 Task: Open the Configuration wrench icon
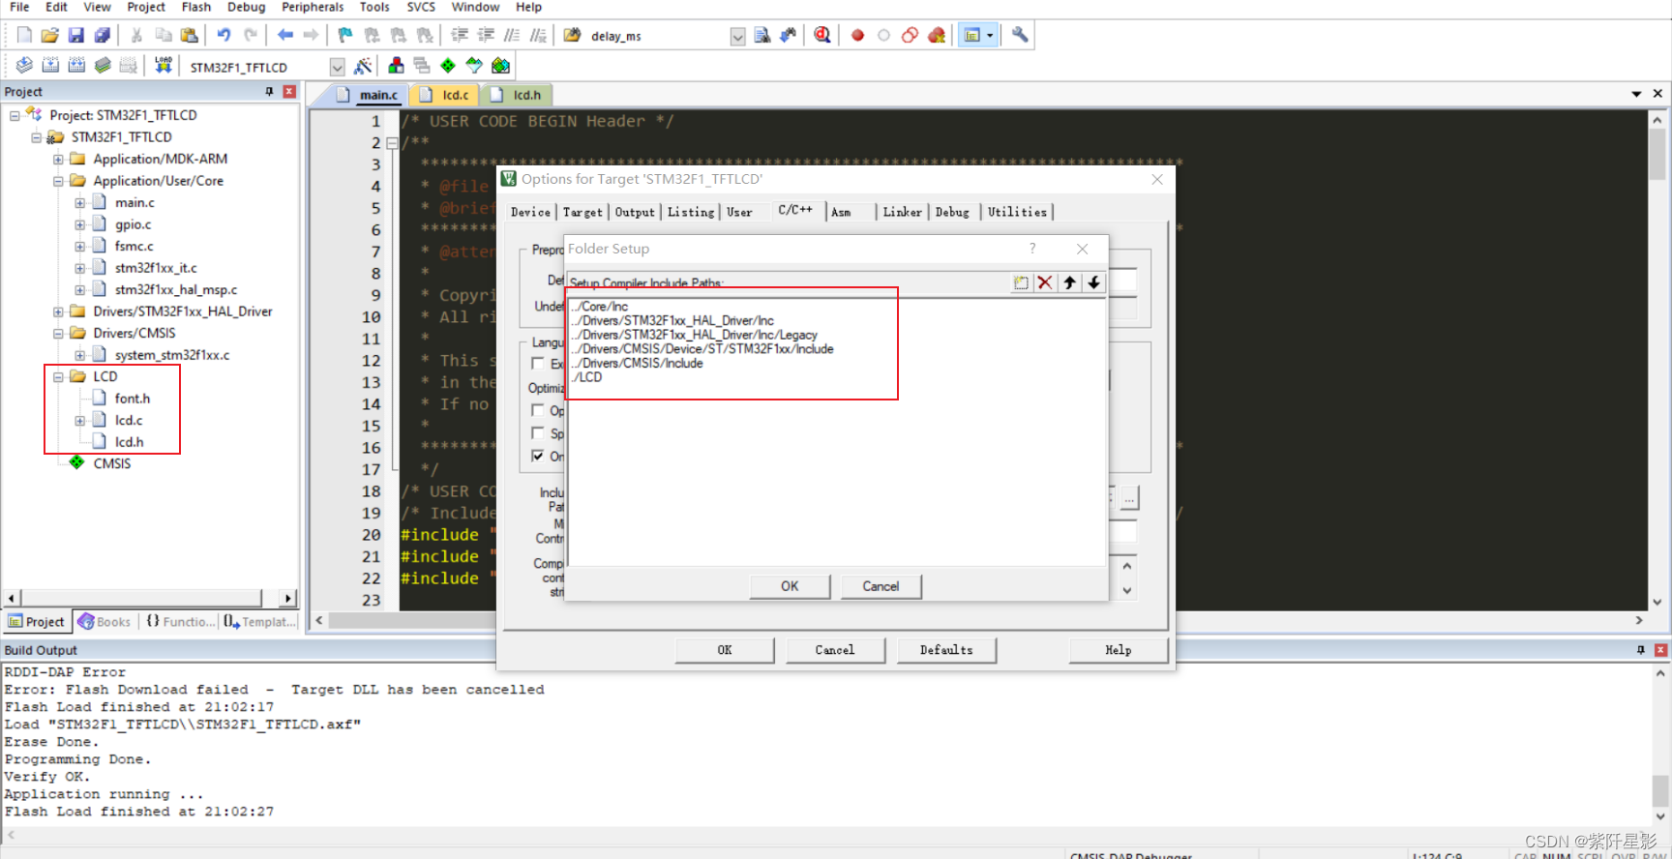[x=1020, y=35]
